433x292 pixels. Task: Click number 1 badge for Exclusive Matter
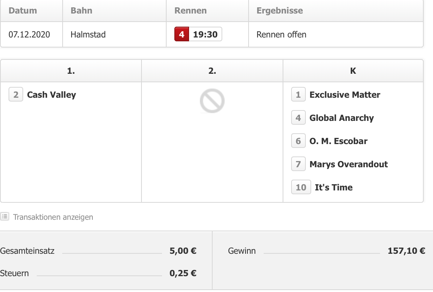298,95
